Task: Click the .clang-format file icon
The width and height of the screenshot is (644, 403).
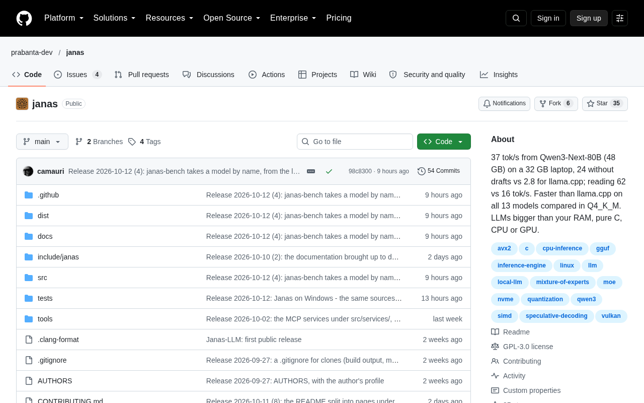Action: [29, 340]
